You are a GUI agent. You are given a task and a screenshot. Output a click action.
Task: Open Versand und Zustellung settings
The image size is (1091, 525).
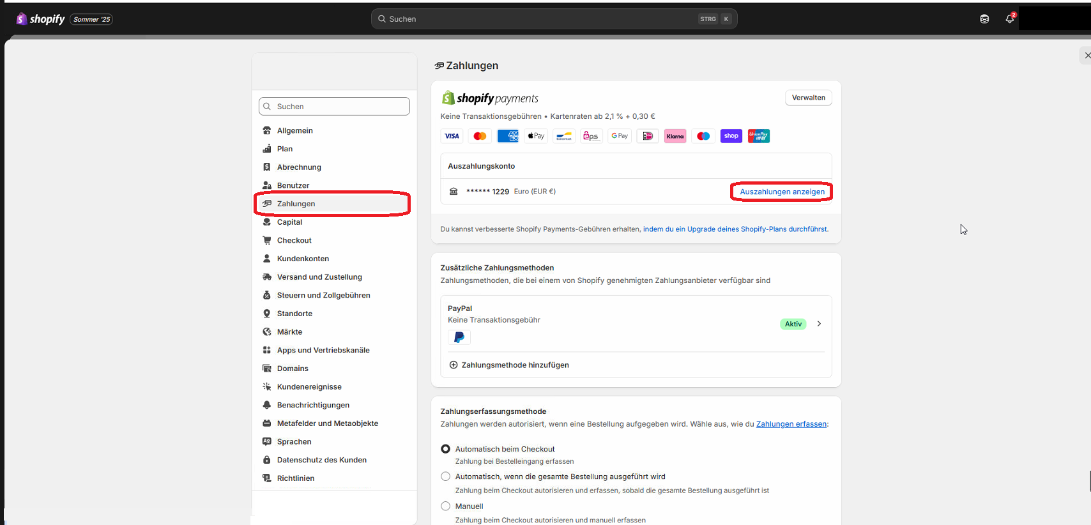(x=319, y=277)
